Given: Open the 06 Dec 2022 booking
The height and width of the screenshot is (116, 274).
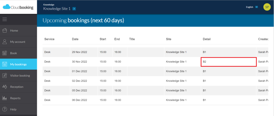Looking at the screenshot, I should click(x=155, y=100).
